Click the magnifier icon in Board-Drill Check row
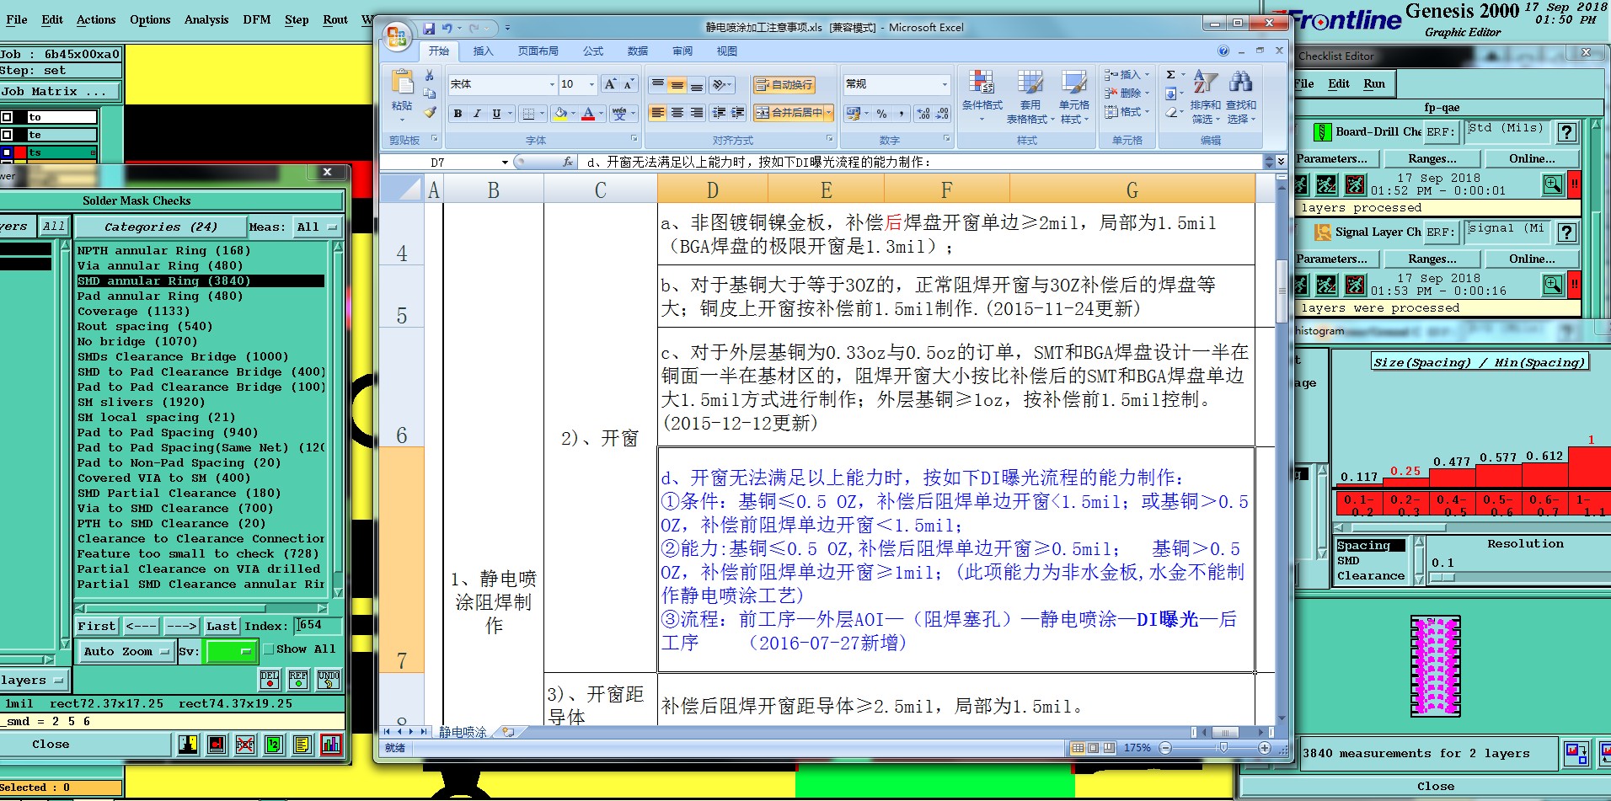This screenshot has height=801, width=1611. 1553,184
